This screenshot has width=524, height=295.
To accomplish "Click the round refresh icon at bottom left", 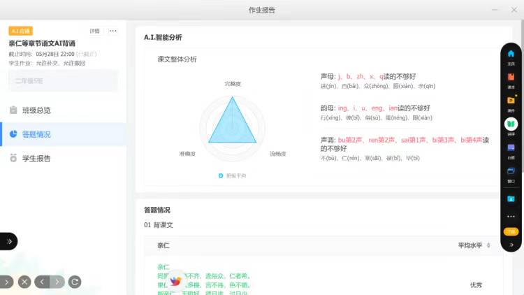I will point(75,282).
